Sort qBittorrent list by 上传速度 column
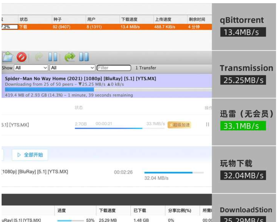The image size is (277, 222). [170, 19]
